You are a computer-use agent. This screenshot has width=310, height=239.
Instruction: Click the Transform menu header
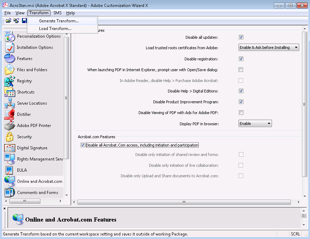pos(39,13)
